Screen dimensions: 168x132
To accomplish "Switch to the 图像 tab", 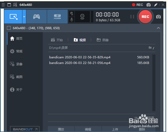I will [x=103, y=40].
